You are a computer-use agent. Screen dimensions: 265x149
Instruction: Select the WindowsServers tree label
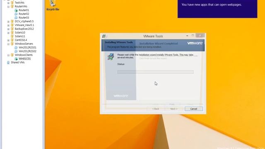(24, 44)
